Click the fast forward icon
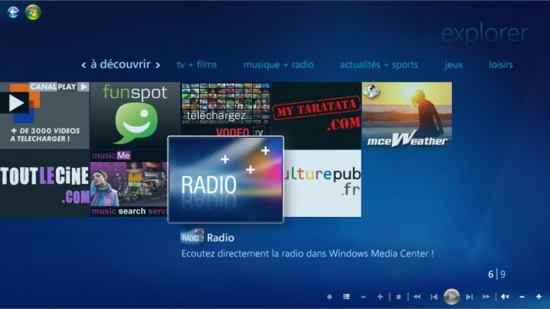The height and width of the screenshot is (309, 550). 486,296
